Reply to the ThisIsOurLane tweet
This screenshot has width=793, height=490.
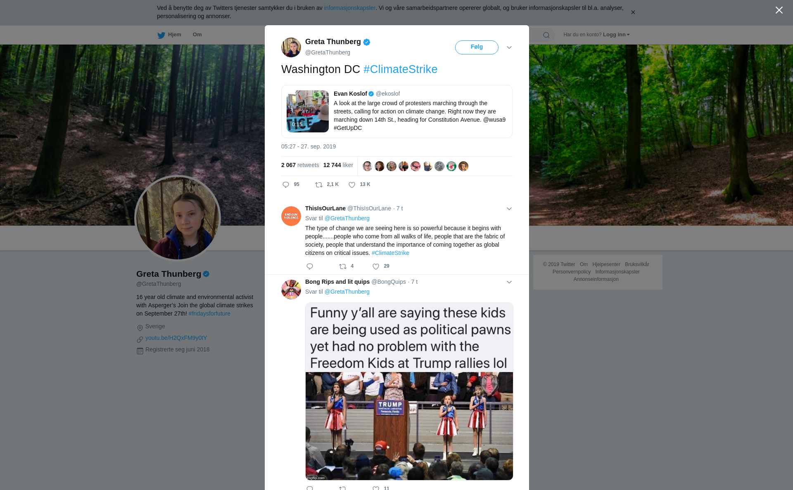click(x=310, y=266)
